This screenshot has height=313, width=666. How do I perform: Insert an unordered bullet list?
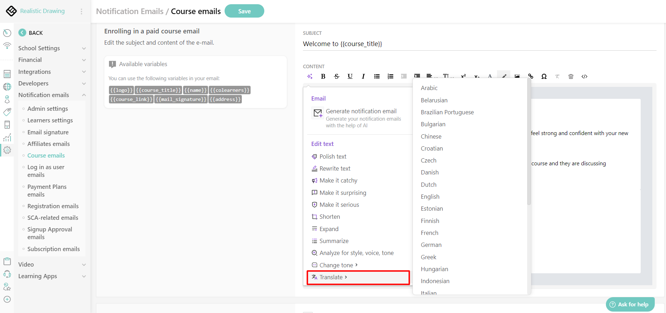(x=377, y=76)
